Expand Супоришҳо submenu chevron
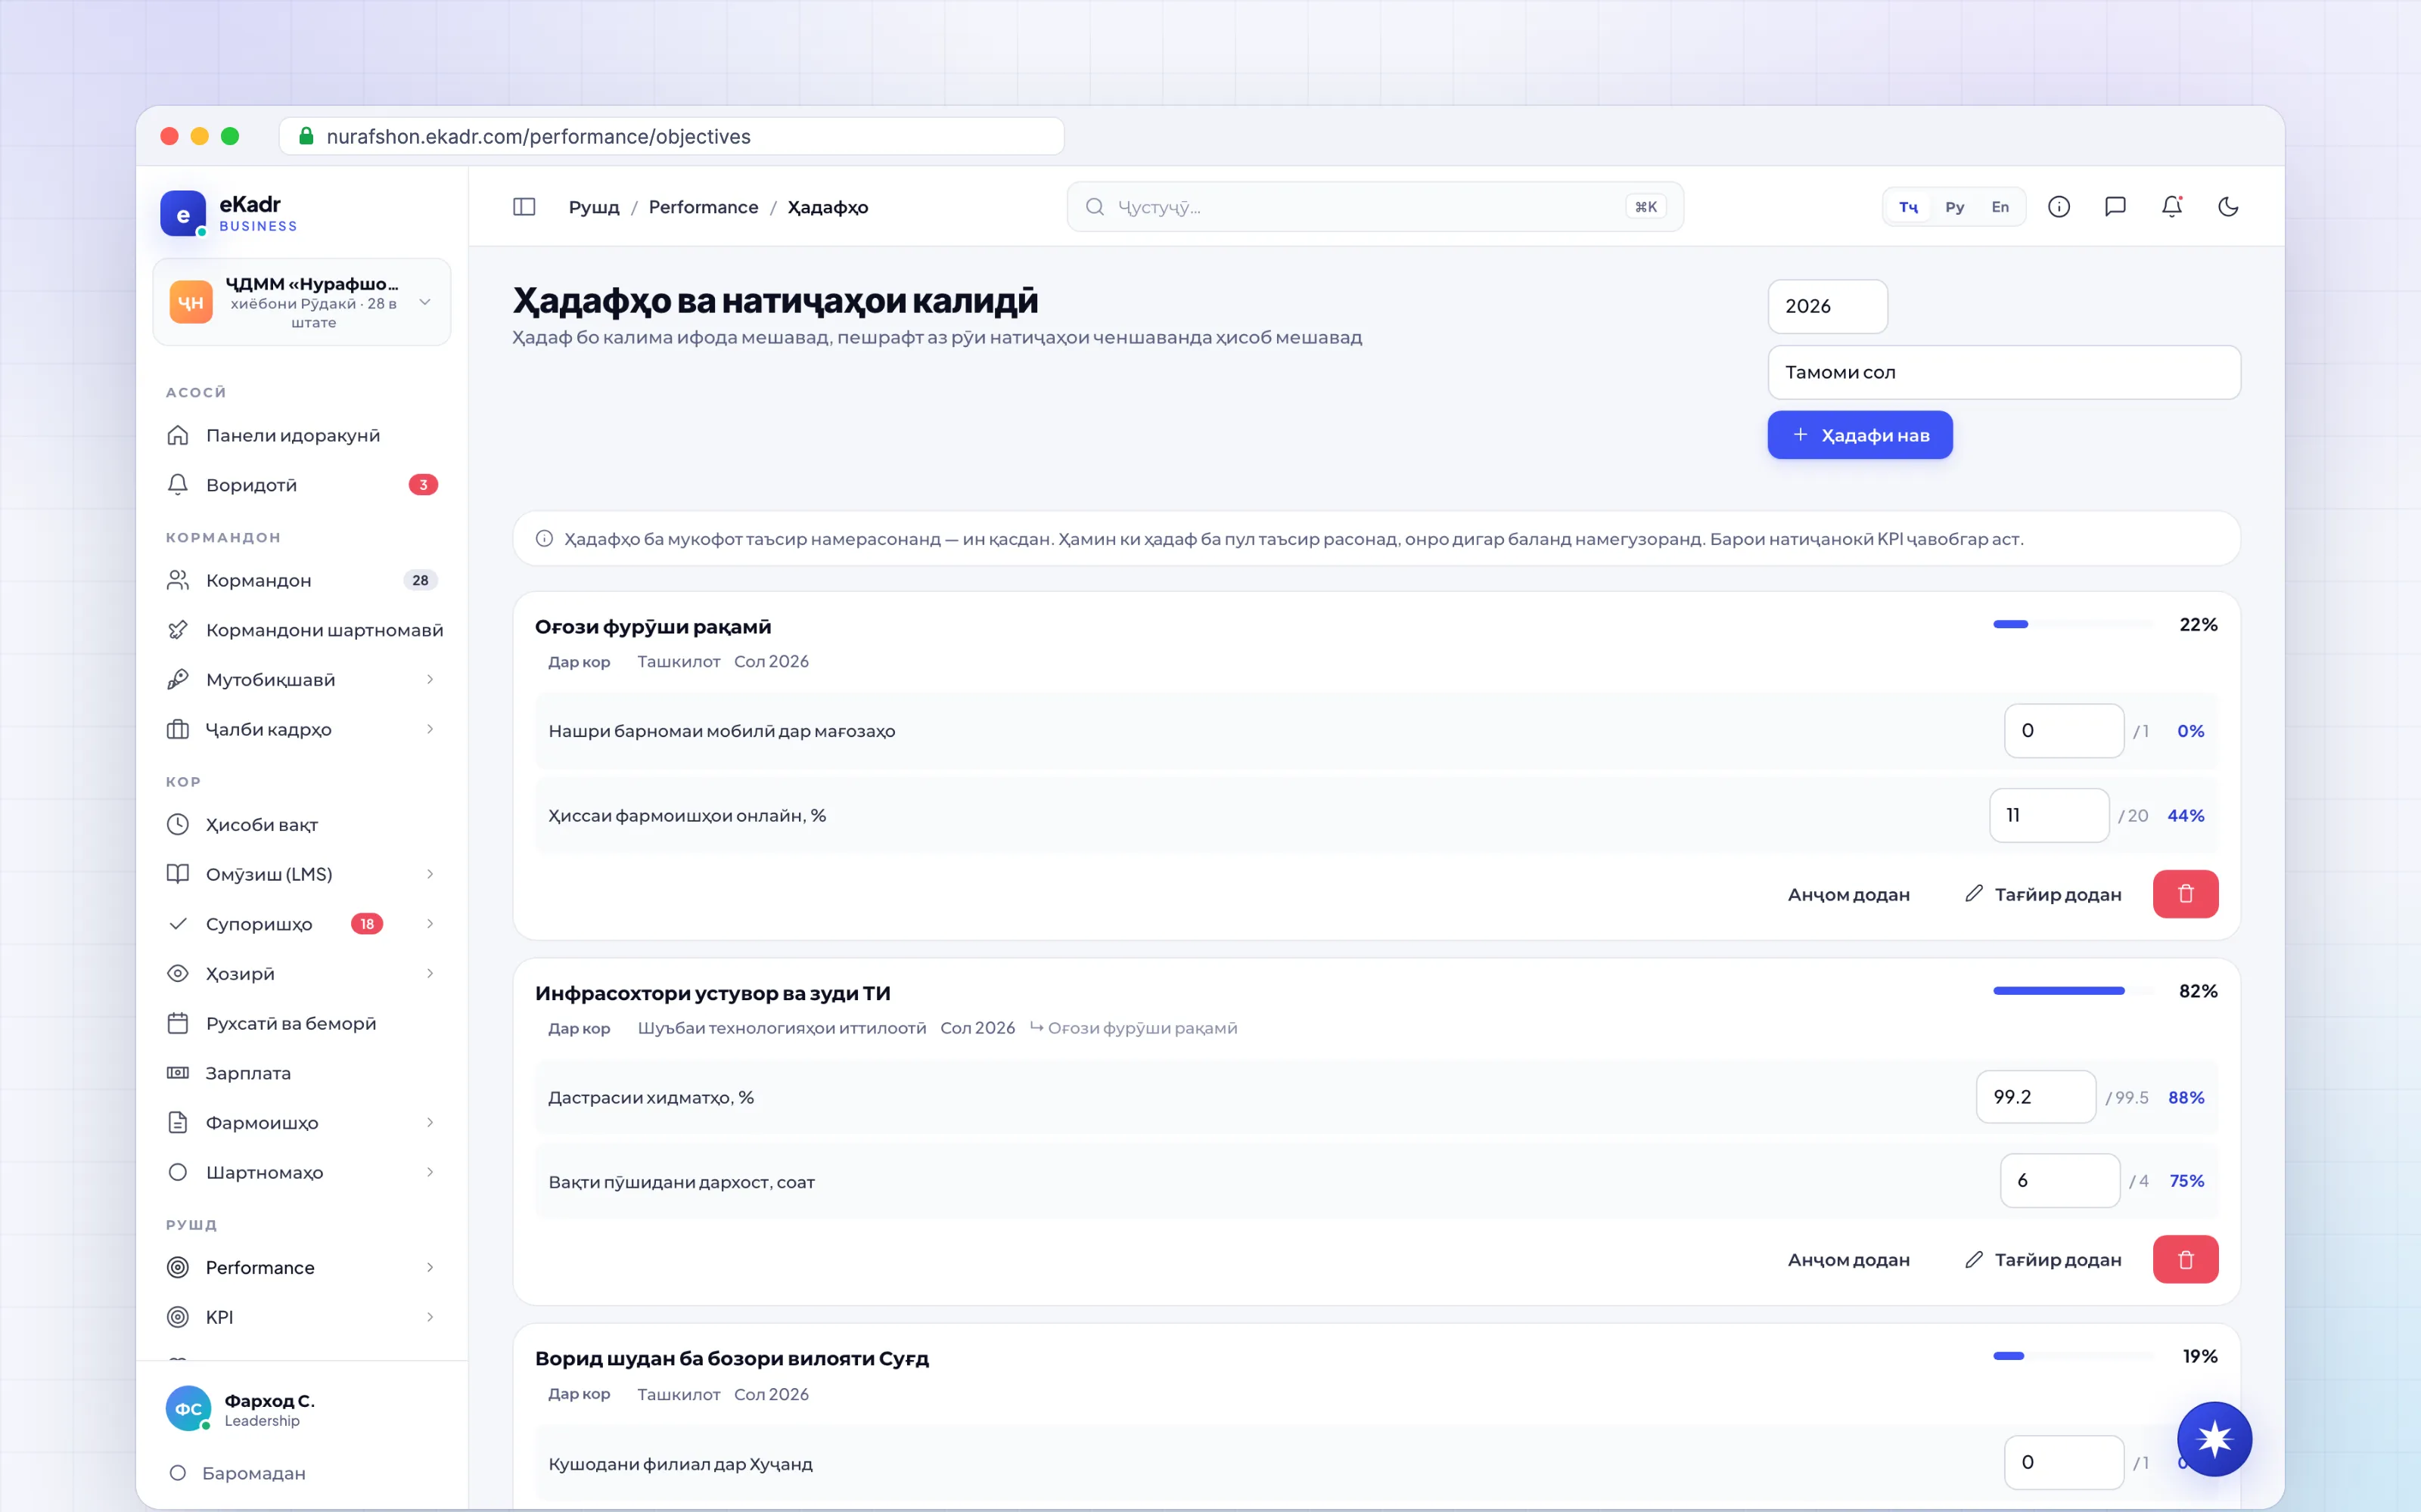 tap(430, 924)
